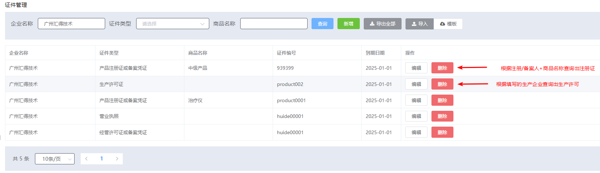Open the 10条/页 page size dropdown
Screen dimensions: 600x173
click(x=55, y=159)
